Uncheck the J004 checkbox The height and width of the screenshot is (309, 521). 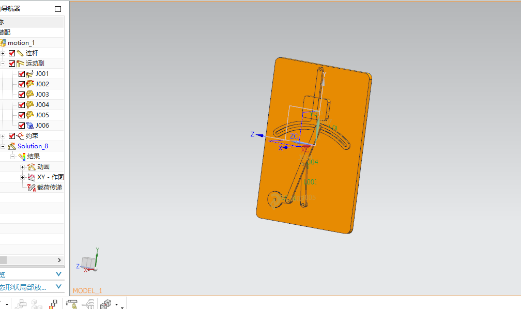click(x=22, y=105)
